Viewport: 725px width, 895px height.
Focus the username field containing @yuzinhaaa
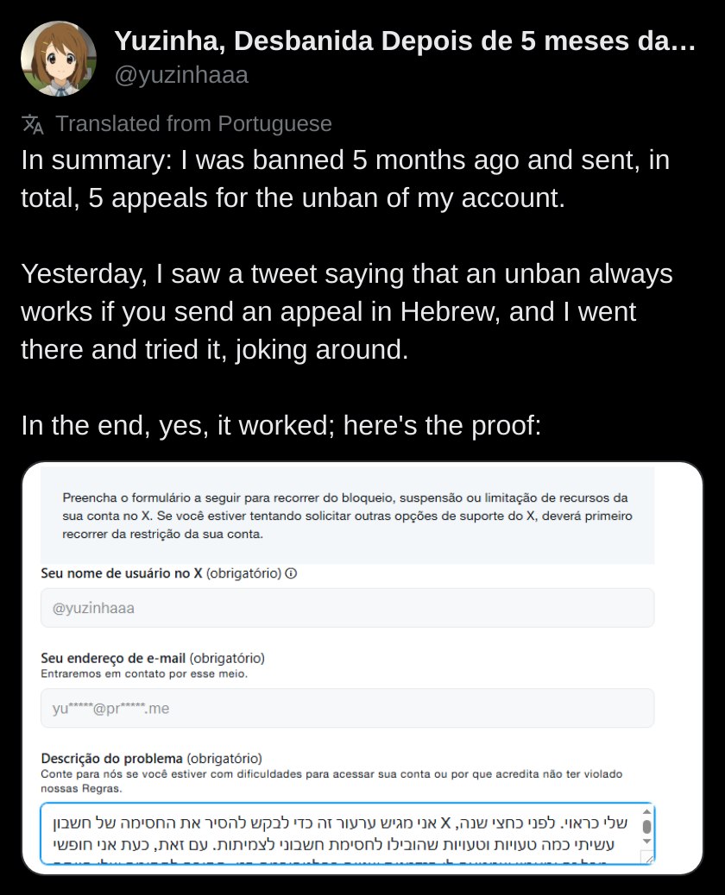coord(347,608)
